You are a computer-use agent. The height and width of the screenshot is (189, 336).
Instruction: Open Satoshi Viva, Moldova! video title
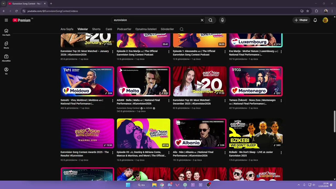click(82, 102)
